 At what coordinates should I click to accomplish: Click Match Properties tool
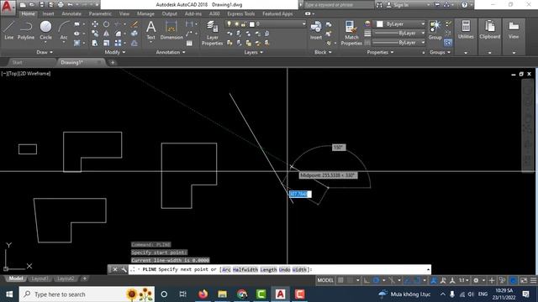click(351, 34)
